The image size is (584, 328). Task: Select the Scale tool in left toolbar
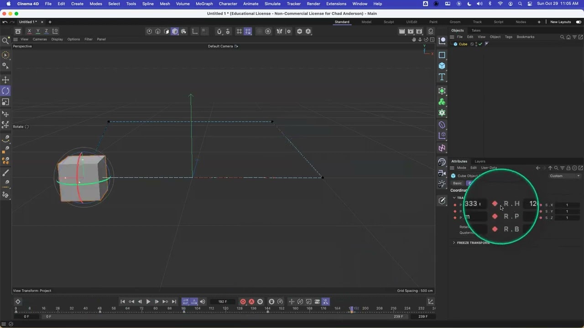[5, 102]
